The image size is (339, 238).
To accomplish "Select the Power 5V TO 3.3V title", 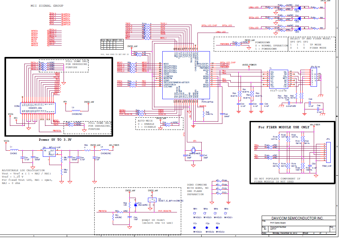I will click(x=55, y=140).
